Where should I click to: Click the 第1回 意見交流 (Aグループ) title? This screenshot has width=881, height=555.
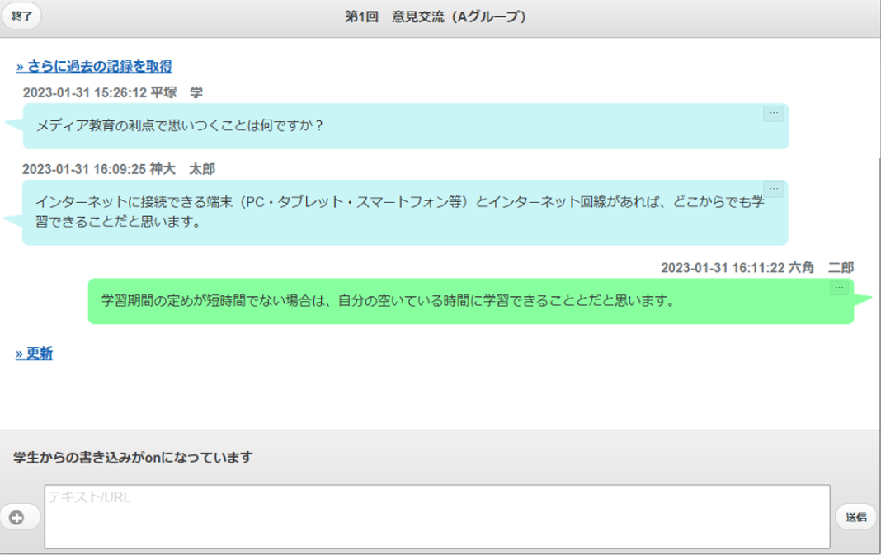(x=436, y=16)
